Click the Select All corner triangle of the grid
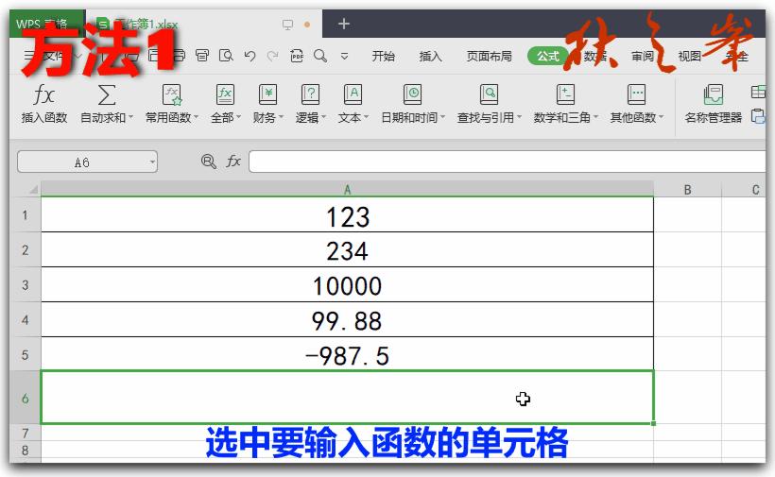The width and height of the screenshot is (775, 477). pos(33,190)
